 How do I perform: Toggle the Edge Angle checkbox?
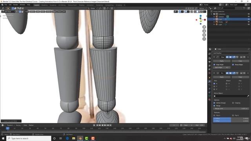pos(215,65)
